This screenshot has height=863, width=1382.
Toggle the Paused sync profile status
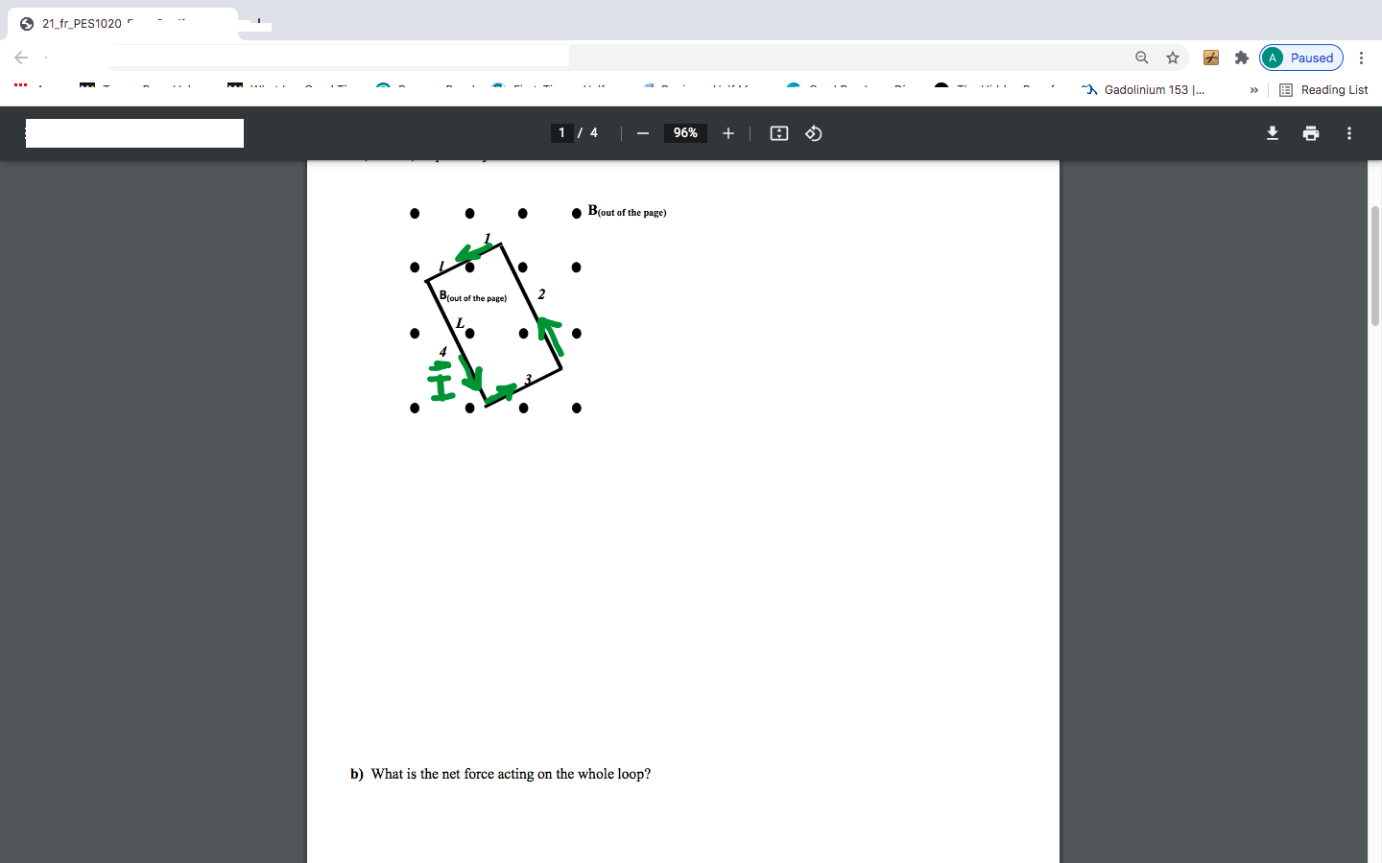pos(1300,58)
